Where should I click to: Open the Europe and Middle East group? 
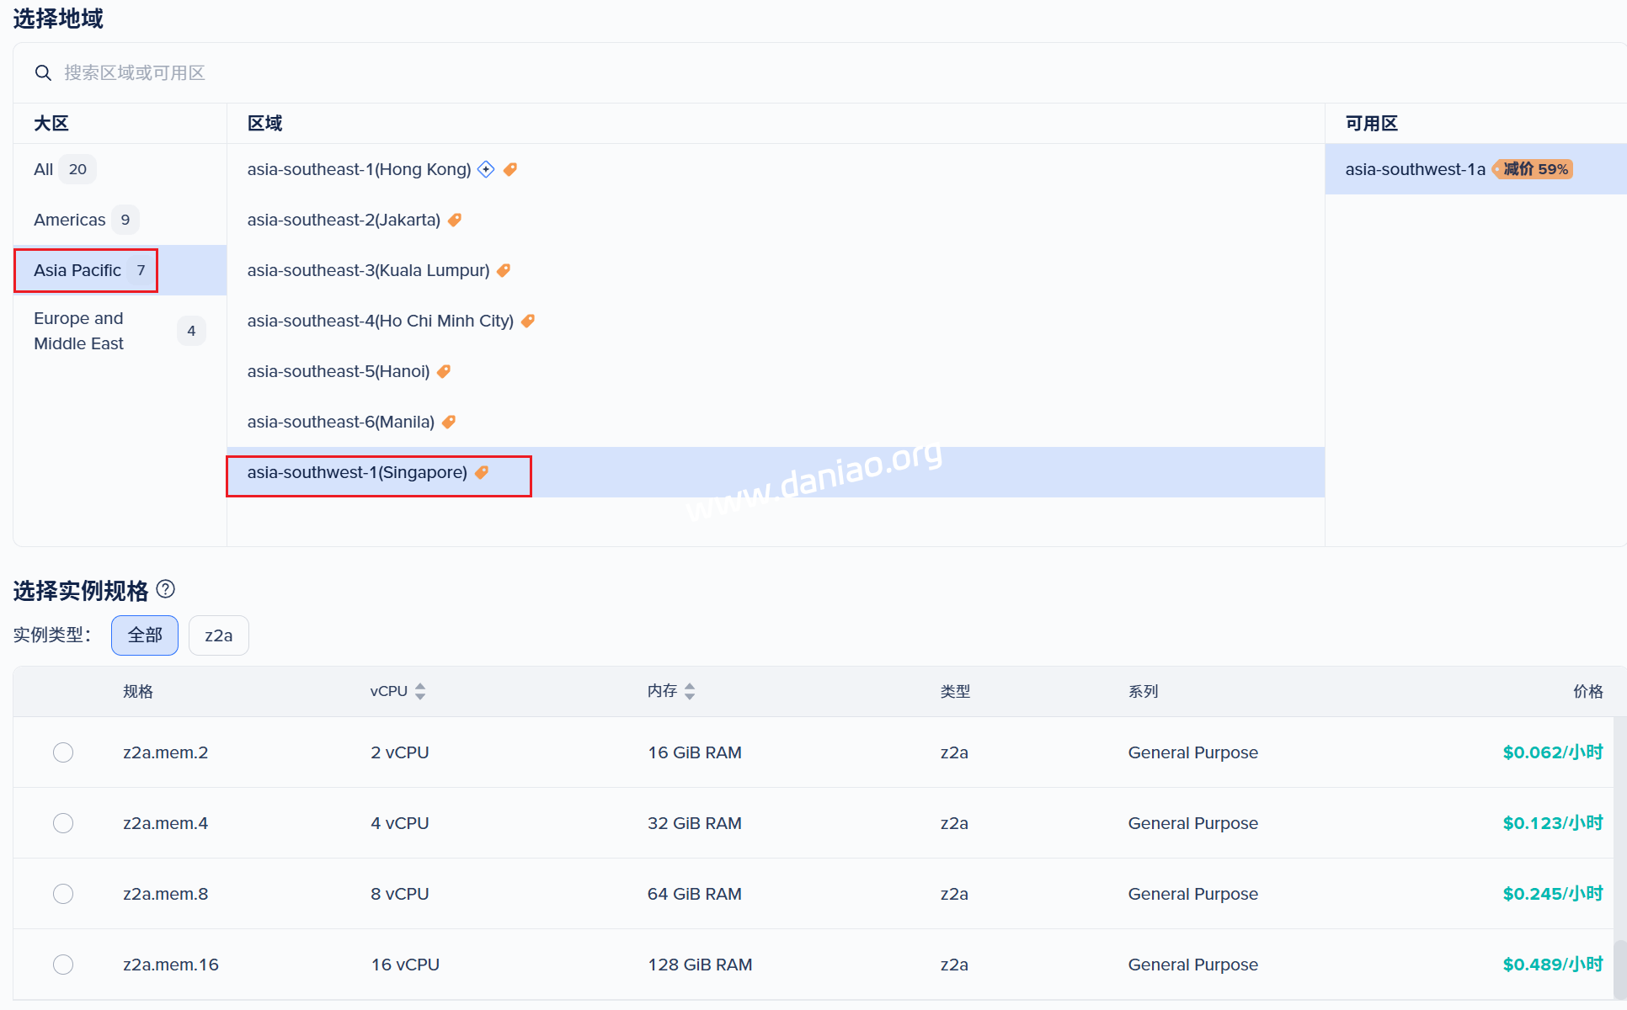(x=79, y=331)
